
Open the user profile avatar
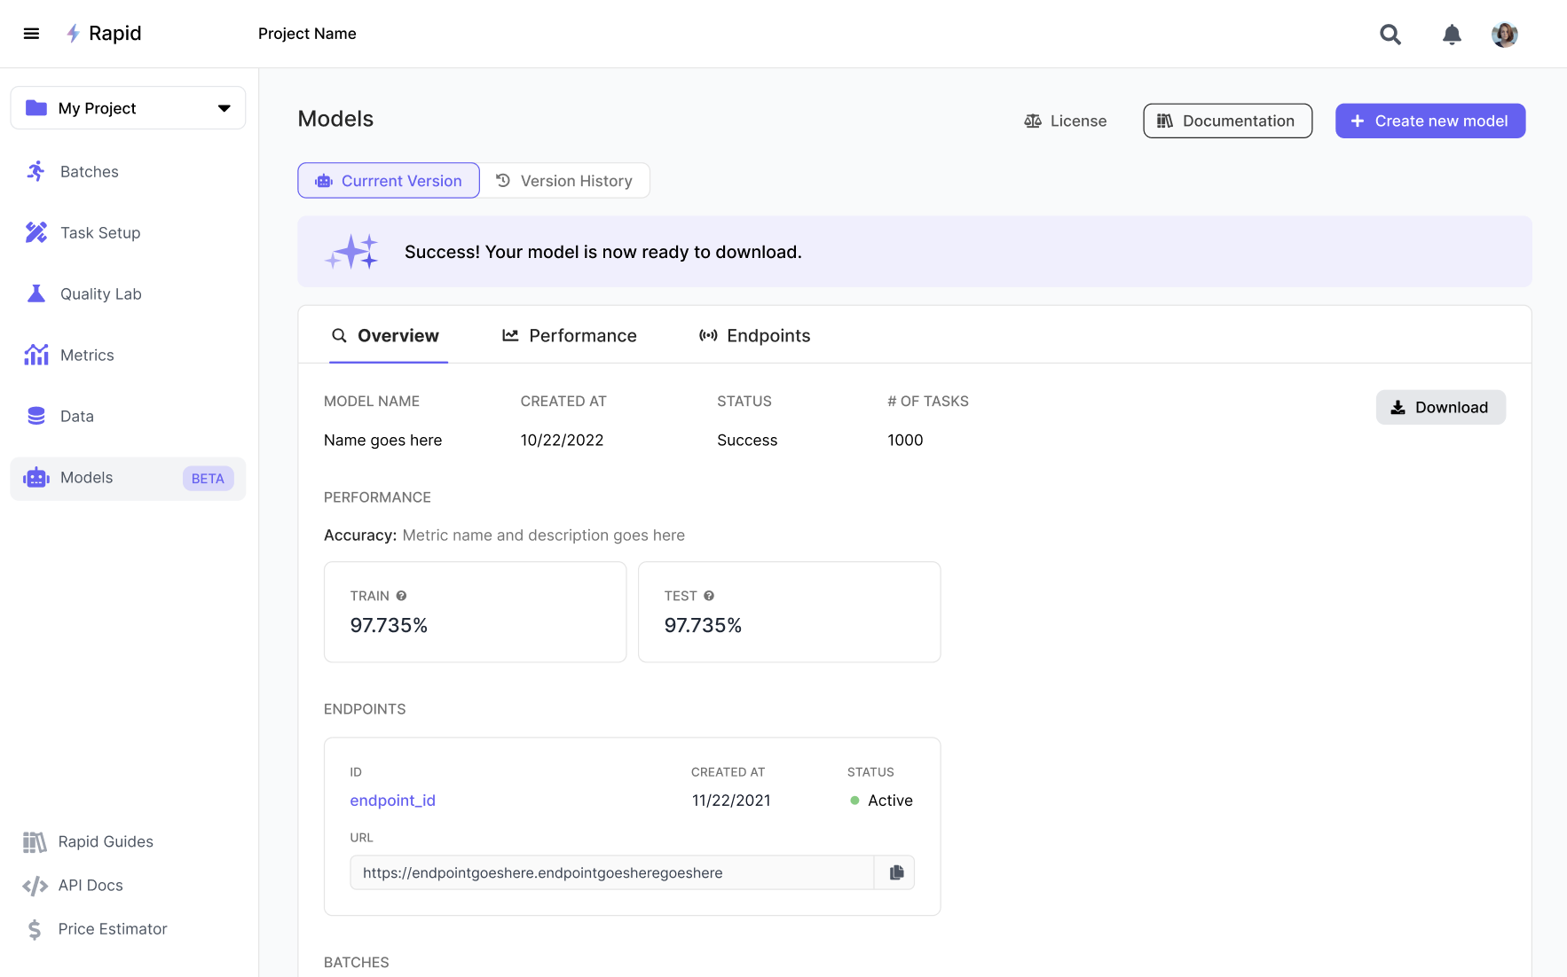pyautogui.click(x=1504, y=35)
